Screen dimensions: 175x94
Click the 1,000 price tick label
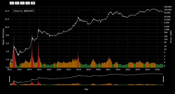(x=167, y=30)
